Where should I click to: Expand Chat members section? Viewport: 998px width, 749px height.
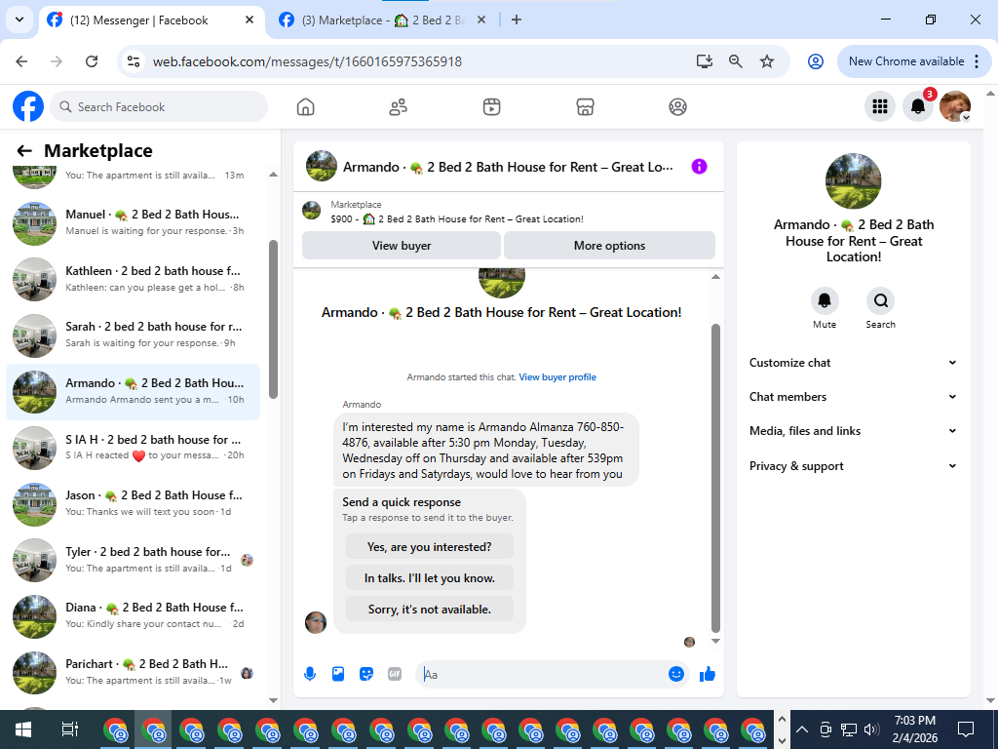[x=853, y=397]
